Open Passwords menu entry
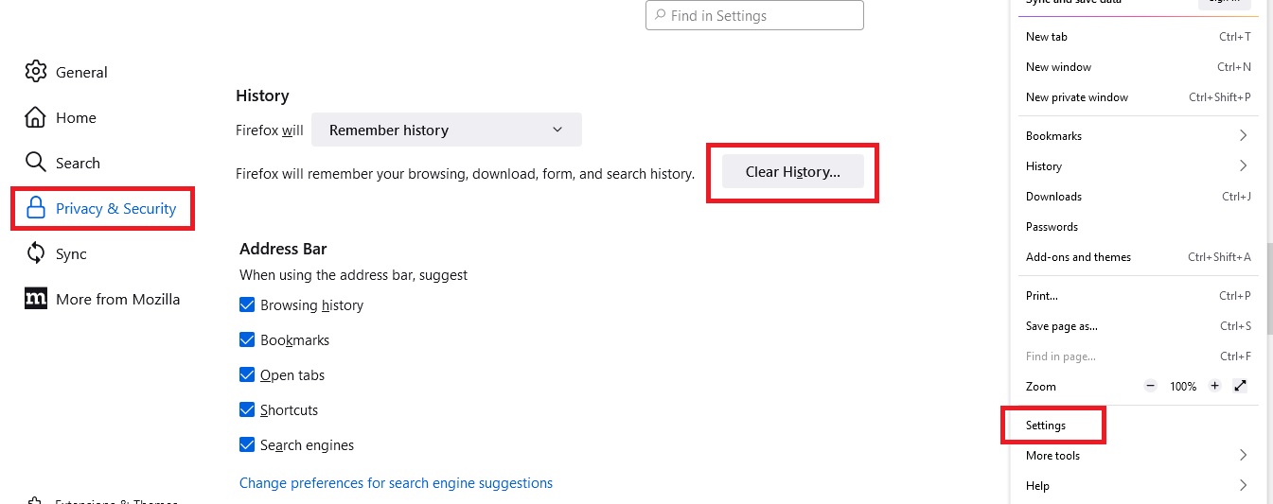This screenshot has height=504, width=1273. coord(1139,227)
